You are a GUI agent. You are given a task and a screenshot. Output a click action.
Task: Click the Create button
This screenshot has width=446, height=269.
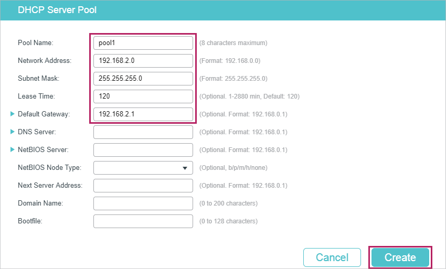pos(400,257)
